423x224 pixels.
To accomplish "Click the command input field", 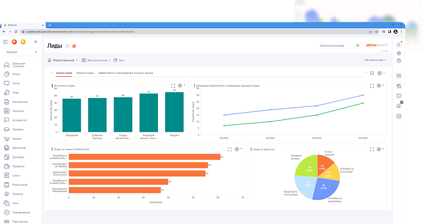I will (x=335, y=46).
